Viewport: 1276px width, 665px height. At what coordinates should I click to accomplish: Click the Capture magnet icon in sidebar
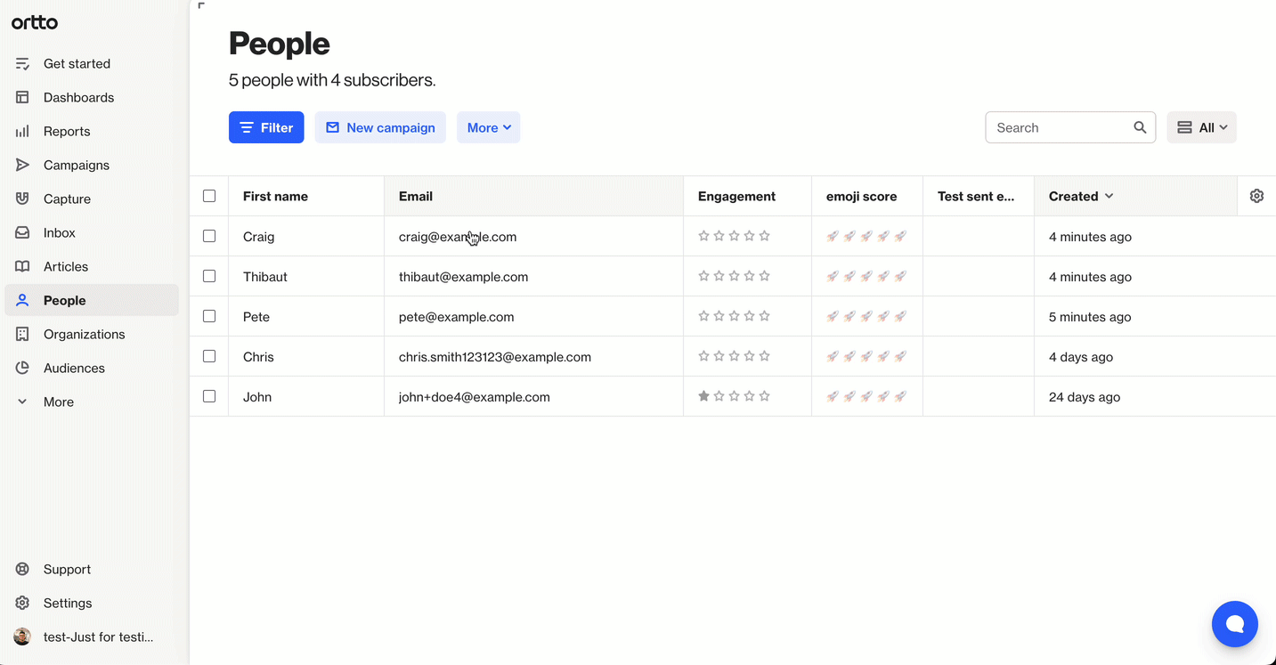(22, 199)
